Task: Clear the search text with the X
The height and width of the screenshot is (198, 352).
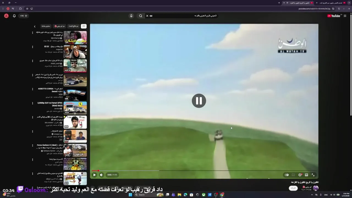Action: (x=147, y=16)
